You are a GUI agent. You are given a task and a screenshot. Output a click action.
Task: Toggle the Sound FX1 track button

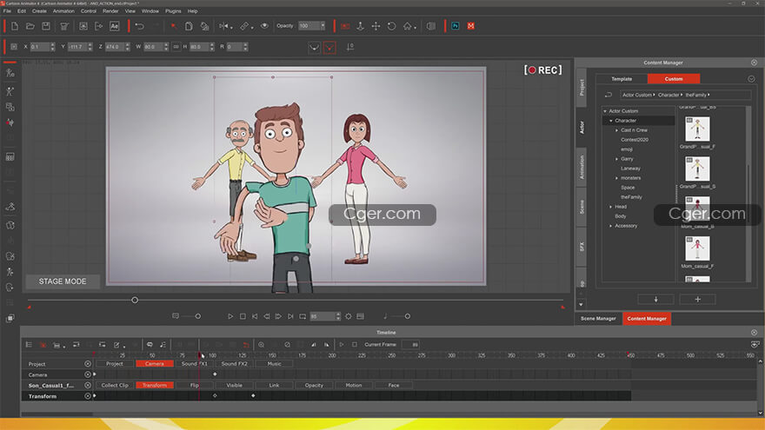pos(194,364)
